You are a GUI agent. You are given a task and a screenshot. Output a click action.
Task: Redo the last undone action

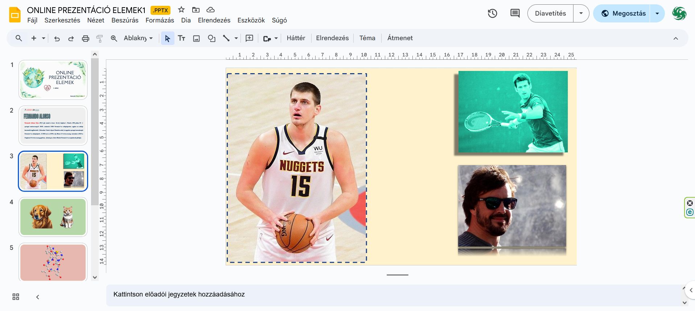(71, 38)
